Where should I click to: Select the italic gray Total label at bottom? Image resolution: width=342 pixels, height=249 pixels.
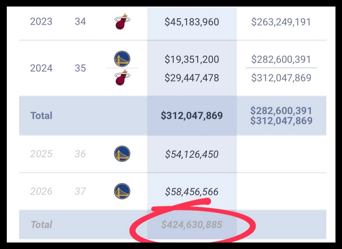pos(41,225)
